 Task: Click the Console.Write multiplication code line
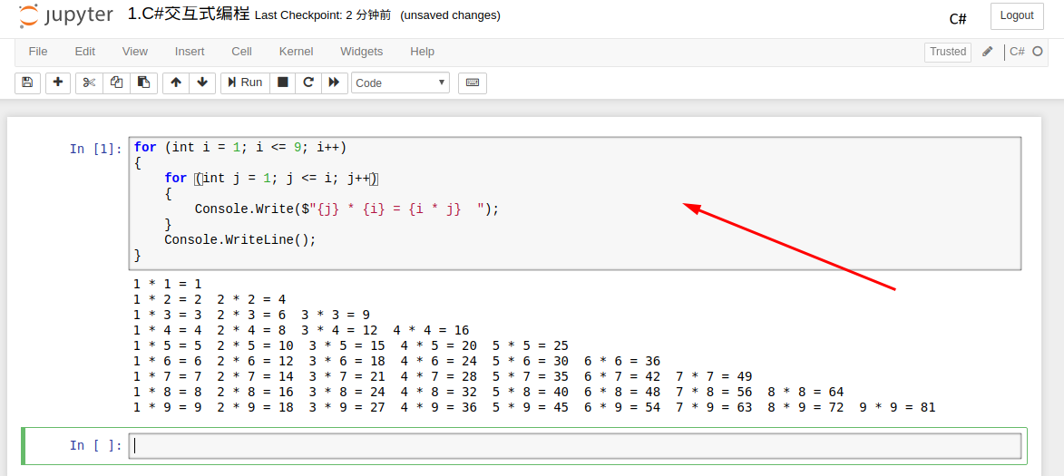point(347,209)
